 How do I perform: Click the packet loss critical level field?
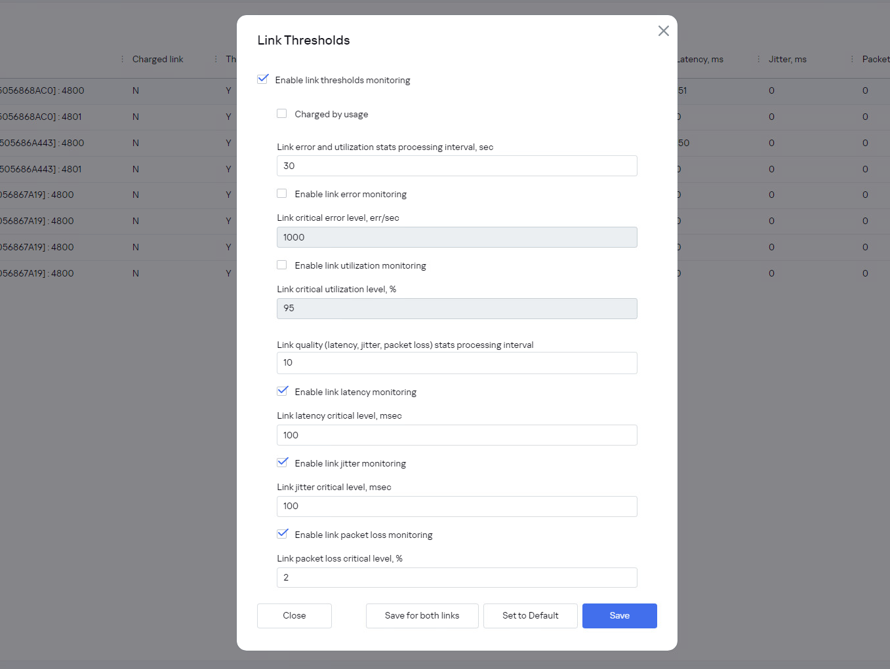pos(456,577)
